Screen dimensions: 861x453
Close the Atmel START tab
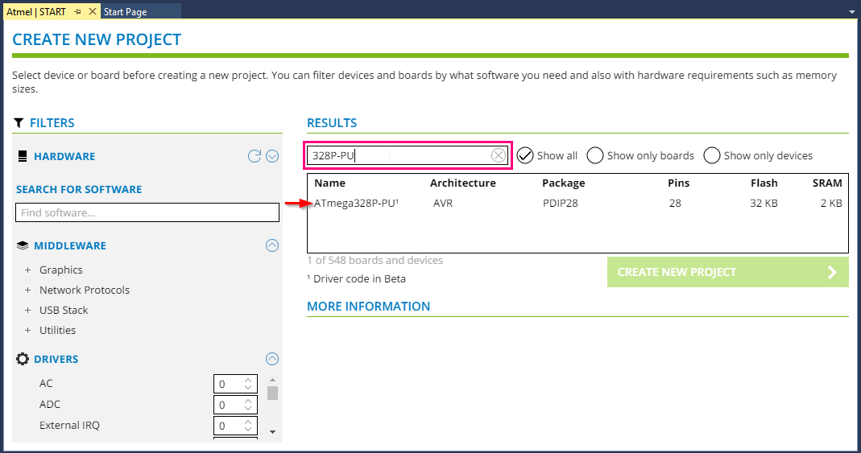93,11
